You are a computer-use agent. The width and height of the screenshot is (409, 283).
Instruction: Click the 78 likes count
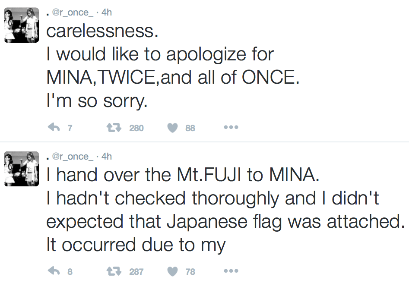point(190,272)
